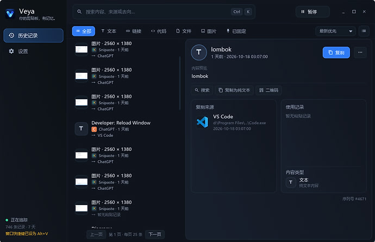Click the T avatar icon beside lombok title
This screenshot has height=242, width=375.
[x=199, y=53]
